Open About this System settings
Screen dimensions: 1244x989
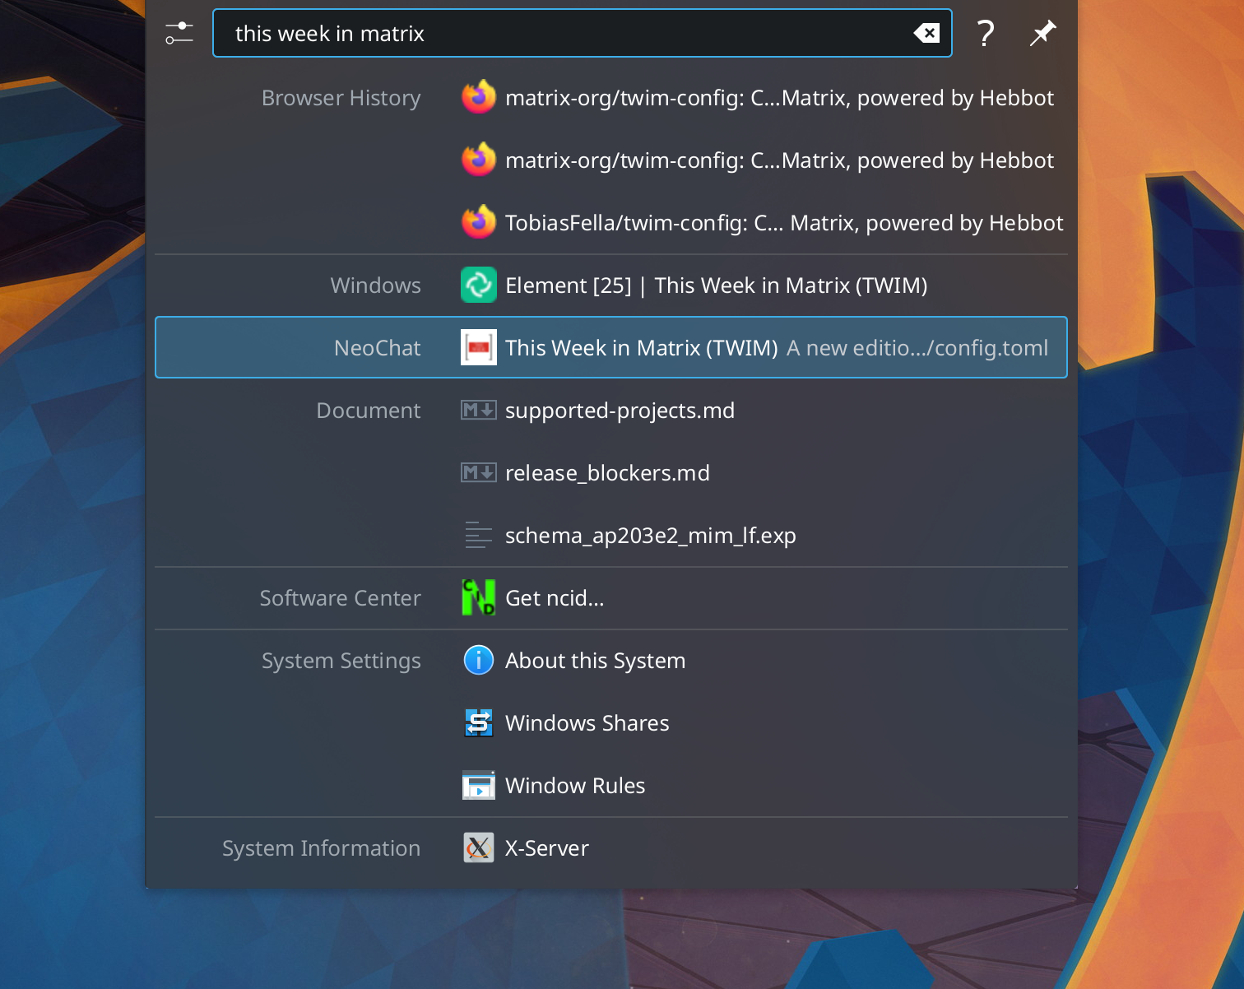[595, 661]
